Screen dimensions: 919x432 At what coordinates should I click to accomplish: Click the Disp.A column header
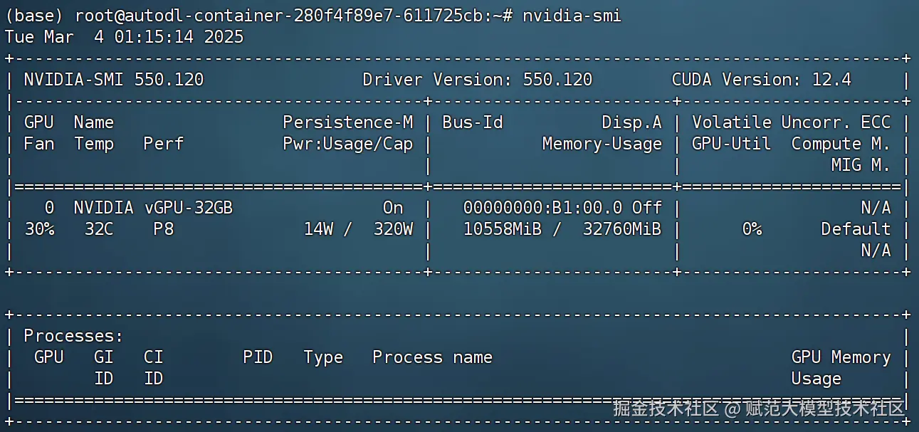tap(631, 122)
